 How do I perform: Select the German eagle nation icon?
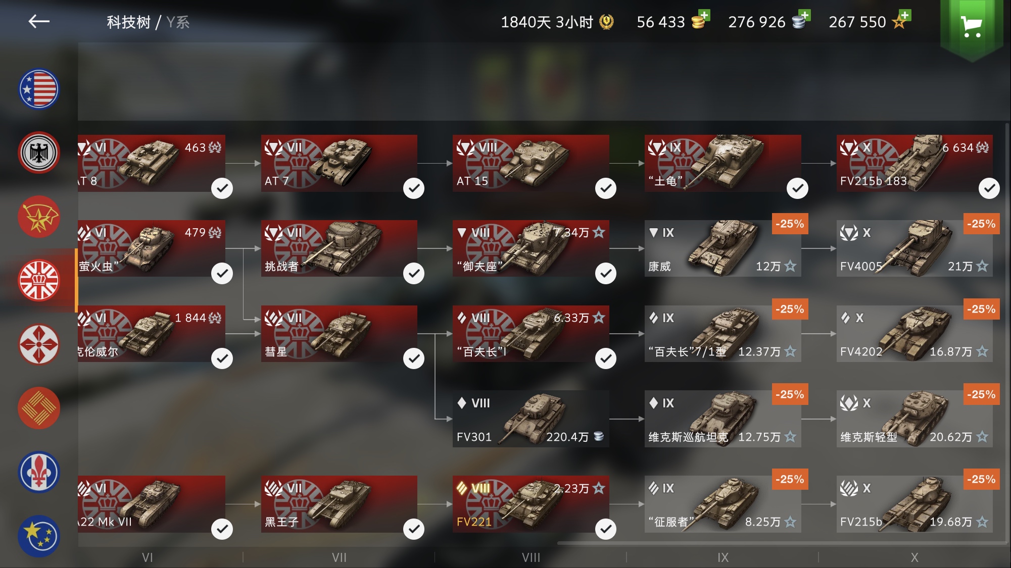click(x=39, y=153)
